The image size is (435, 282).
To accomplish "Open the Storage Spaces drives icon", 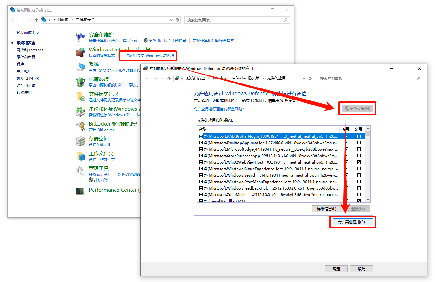I will (80, 141).
